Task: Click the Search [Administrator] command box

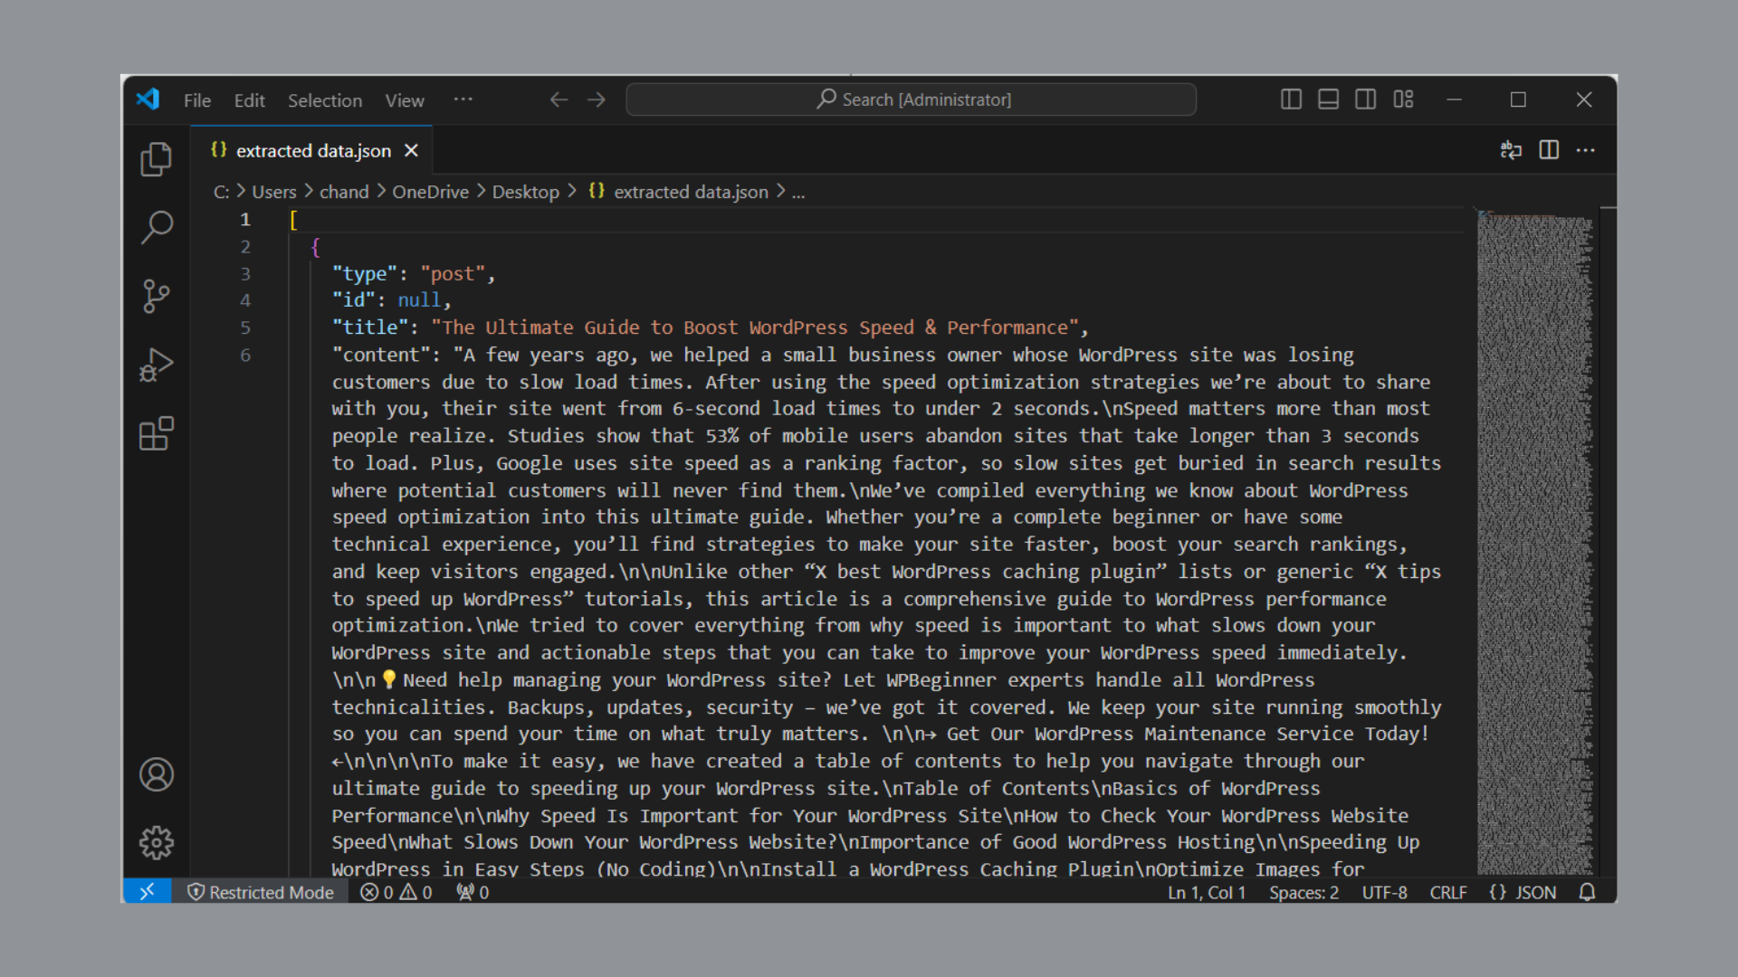Action: click(x=911, y=100)
